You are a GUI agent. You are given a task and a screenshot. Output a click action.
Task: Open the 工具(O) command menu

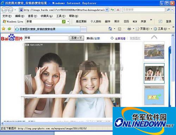click(162, 29)
